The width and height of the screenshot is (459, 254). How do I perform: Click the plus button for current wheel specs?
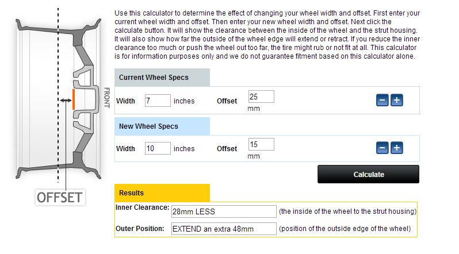coord(396,101)
